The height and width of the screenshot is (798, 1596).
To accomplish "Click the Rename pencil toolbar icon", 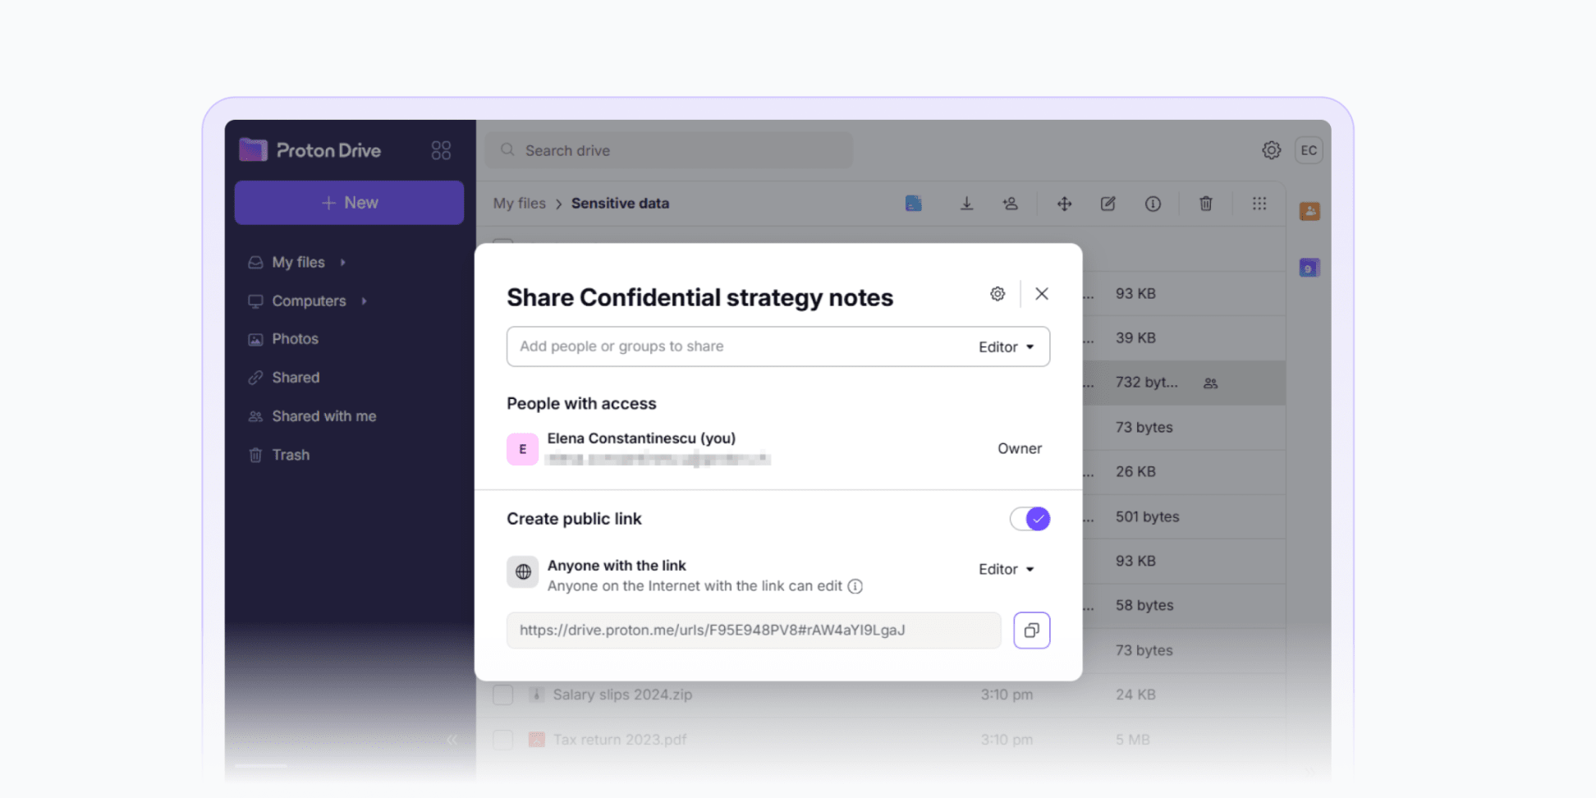I will point(1108,204).
